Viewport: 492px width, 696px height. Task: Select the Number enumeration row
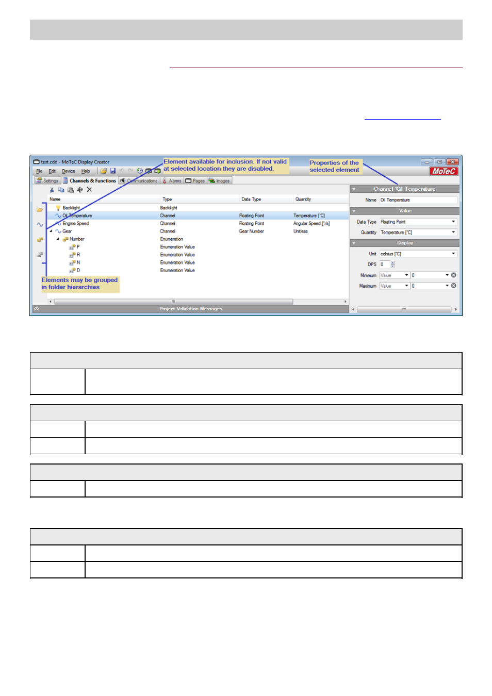[198, 239]
